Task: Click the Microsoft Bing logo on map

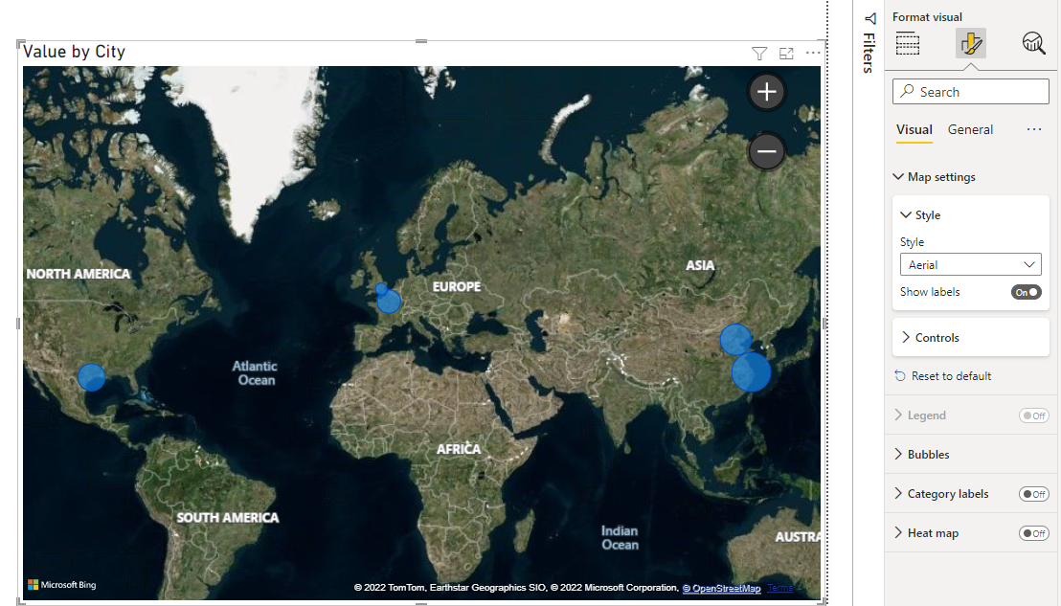Action: 62,584
